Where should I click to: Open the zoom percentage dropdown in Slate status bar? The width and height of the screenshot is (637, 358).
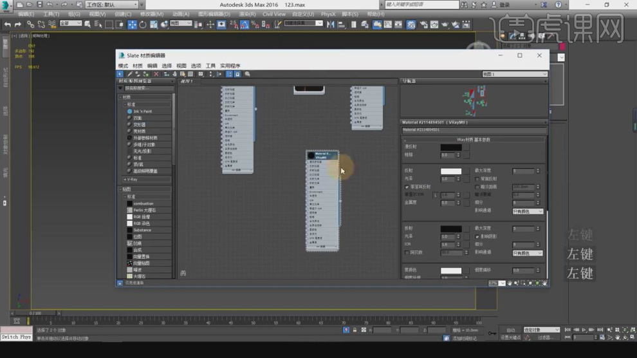tap(503, 283)
